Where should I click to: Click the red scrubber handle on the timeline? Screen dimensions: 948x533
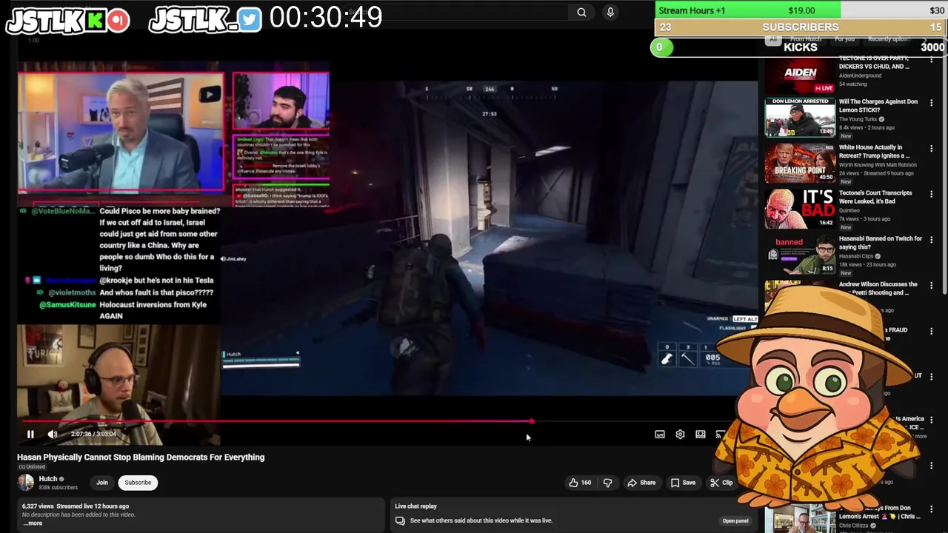tap(531, 421)
